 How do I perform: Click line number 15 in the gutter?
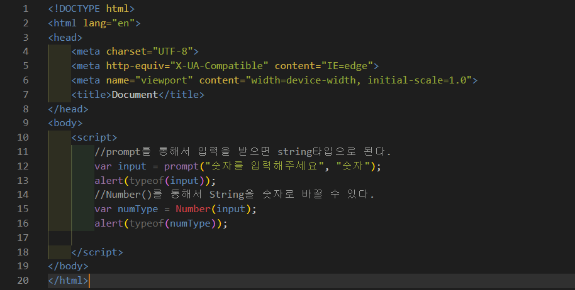click(23, 209)
